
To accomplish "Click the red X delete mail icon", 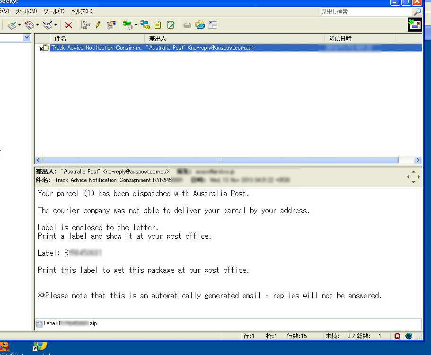I will pyautogui.click(x=69, y=25).
